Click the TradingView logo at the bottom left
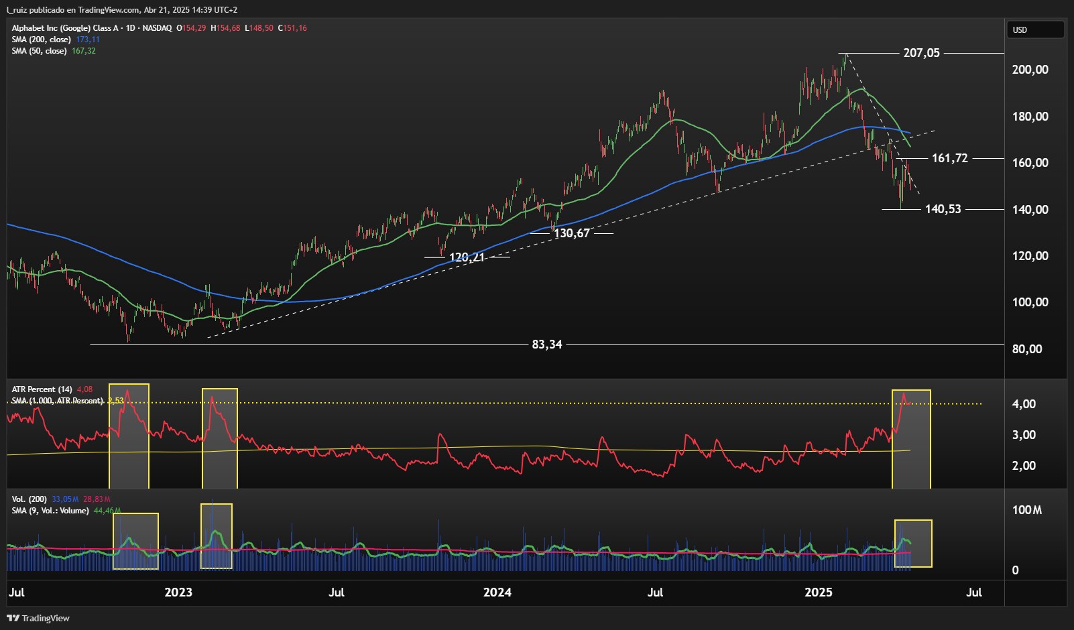This screenshot has width=1074, height=630. tap(38, 618)
